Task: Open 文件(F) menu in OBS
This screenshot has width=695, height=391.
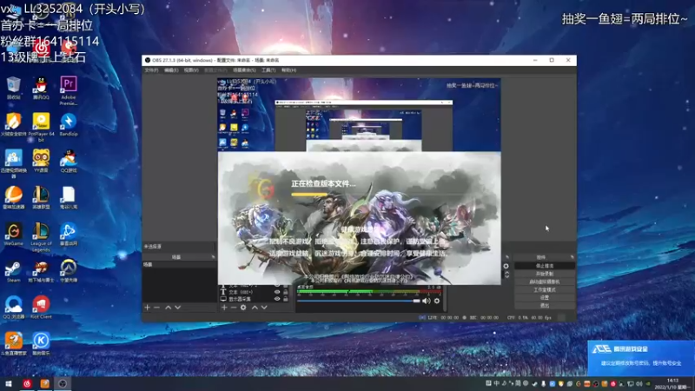Action: point(151,70)
